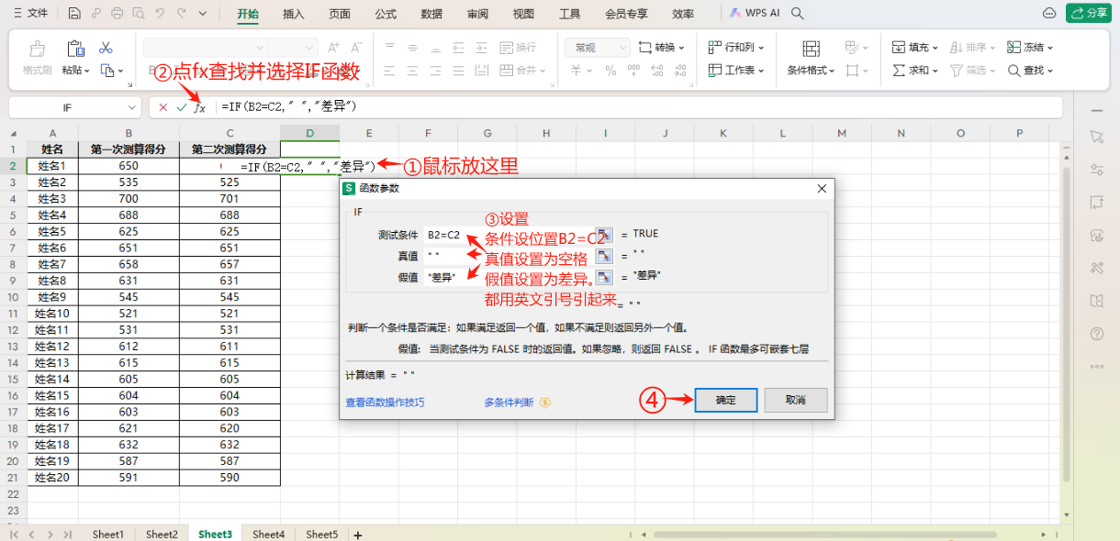Click the Decrease font size A- icon
This screenshot has height=541, width=1120.
(x=356, y=47)
